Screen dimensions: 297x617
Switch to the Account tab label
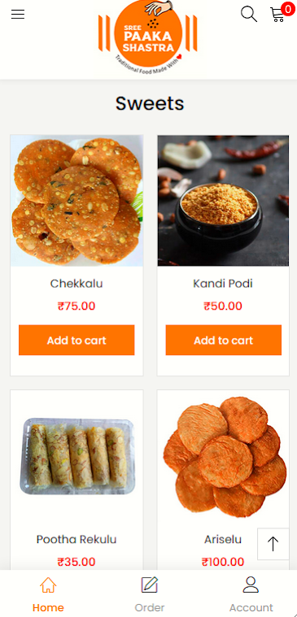coord(251,607)
